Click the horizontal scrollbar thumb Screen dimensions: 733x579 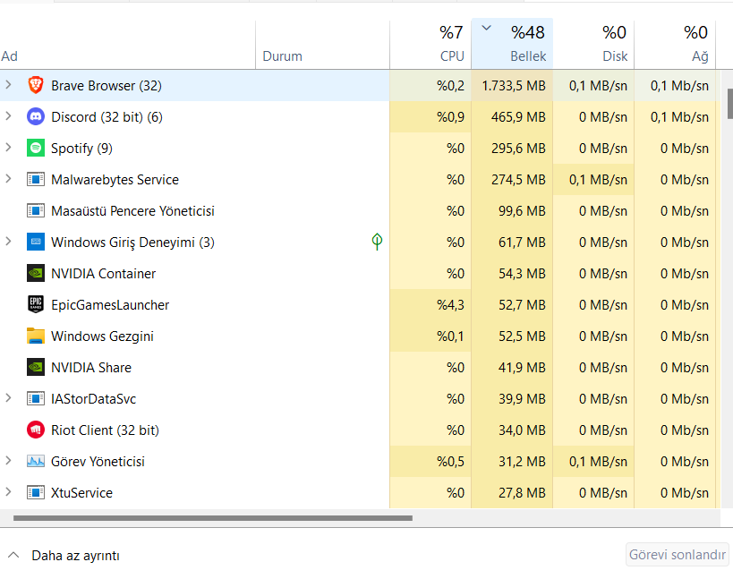coord(212,518)
